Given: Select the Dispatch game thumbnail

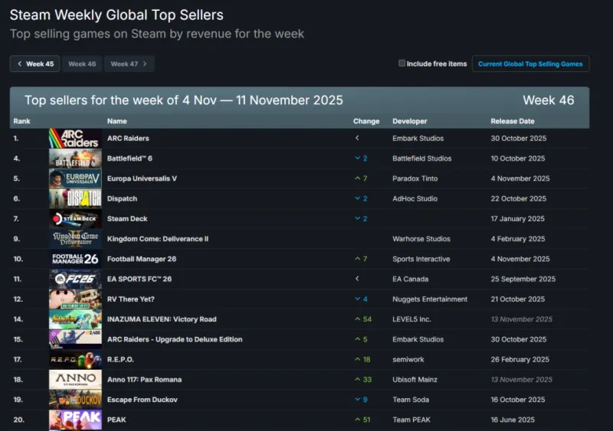Looking at the screenshot, I should pyautogui.click(x=75, y=199).
